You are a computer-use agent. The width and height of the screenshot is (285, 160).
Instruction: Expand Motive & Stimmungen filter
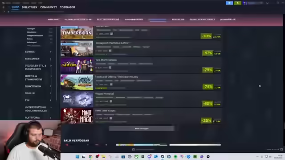tap(38, 78)
